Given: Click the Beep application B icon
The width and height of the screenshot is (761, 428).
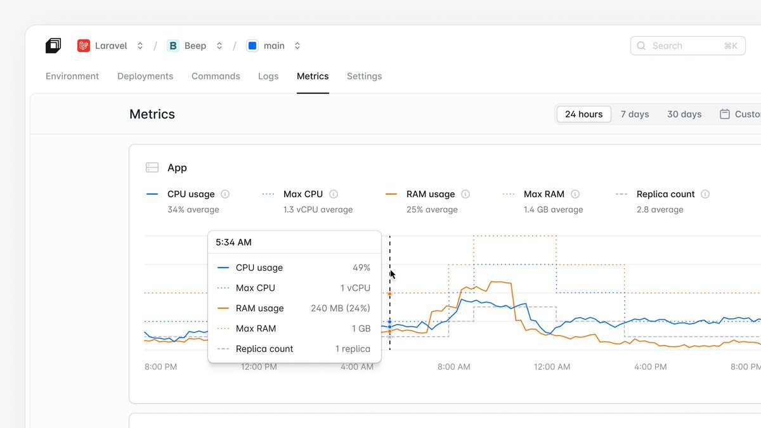Looking at the screenshot, I should pyautogui.click(x=173, y=46).
